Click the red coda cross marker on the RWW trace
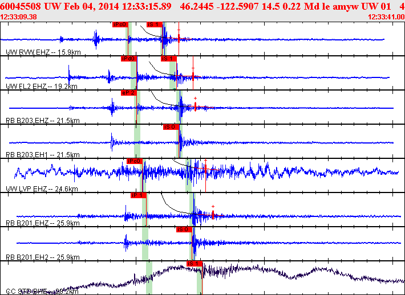 [x=179, y=30]
